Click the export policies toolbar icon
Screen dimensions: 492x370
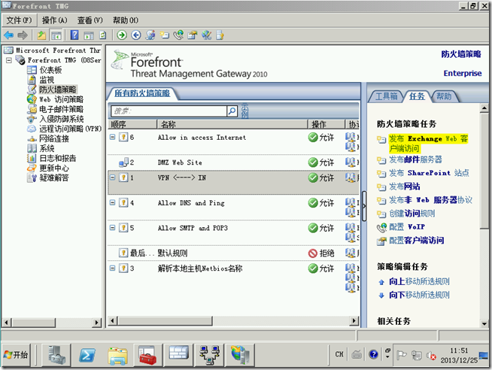[220, 35]
